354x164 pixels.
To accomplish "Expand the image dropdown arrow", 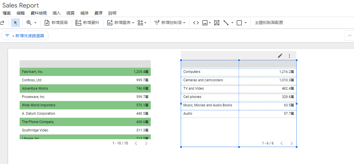I will [210, 23].
